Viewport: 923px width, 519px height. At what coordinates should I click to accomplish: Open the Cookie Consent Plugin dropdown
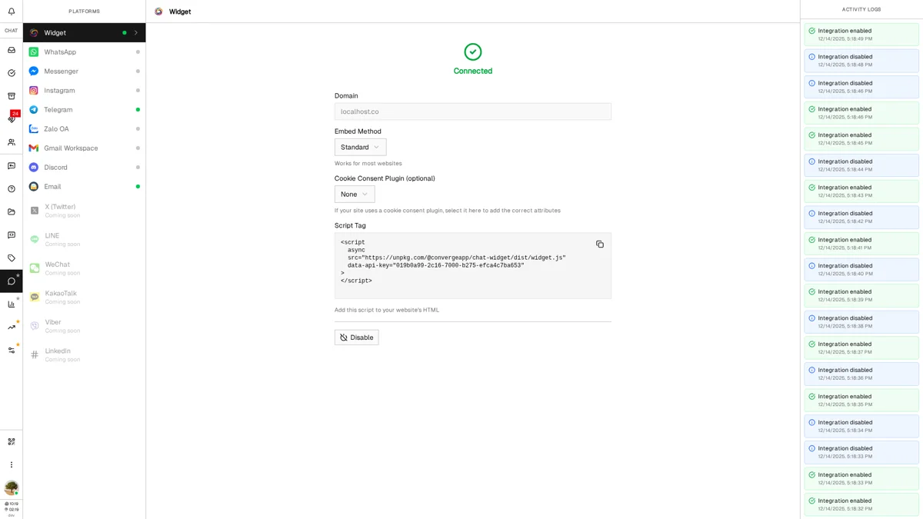354,194
